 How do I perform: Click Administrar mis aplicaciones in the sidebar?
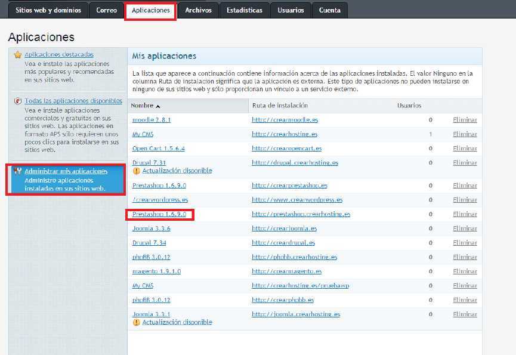66,170
